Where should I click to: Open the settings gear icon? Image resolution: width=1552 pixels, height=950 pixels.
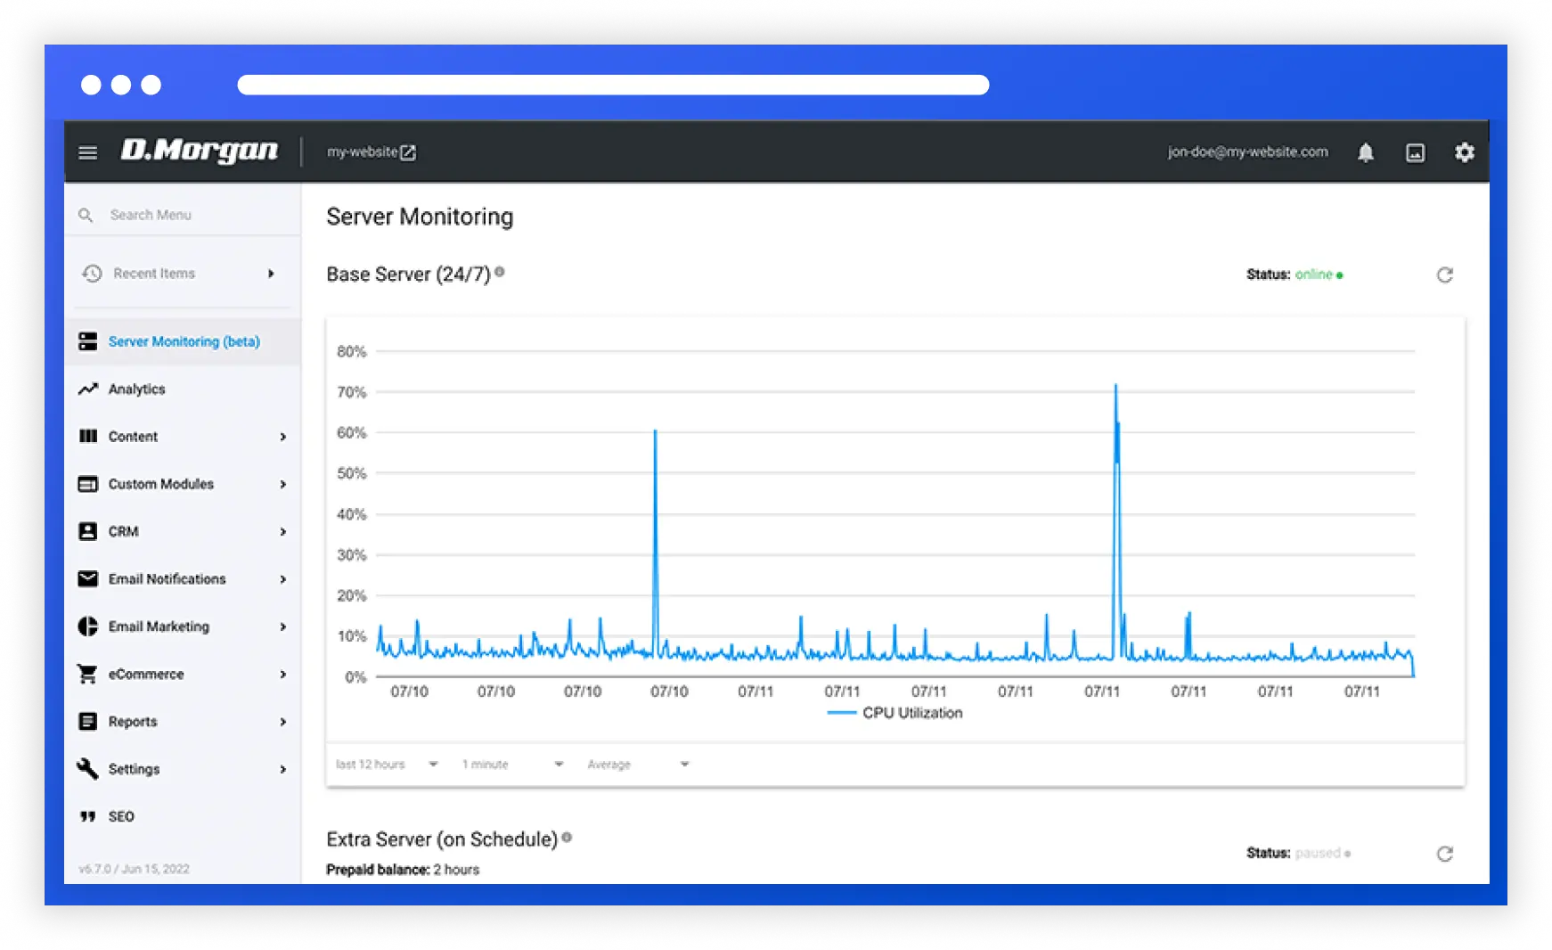coord(1465,152)
